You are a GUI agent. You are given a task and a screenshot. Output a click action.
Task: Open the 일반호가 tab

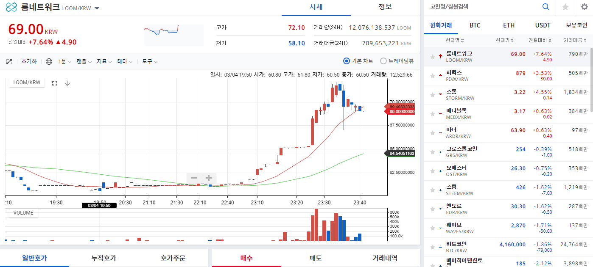coord(34,258)
